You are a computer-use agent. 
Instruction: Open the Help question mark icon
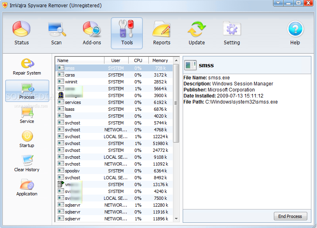(x=295, y=29)
